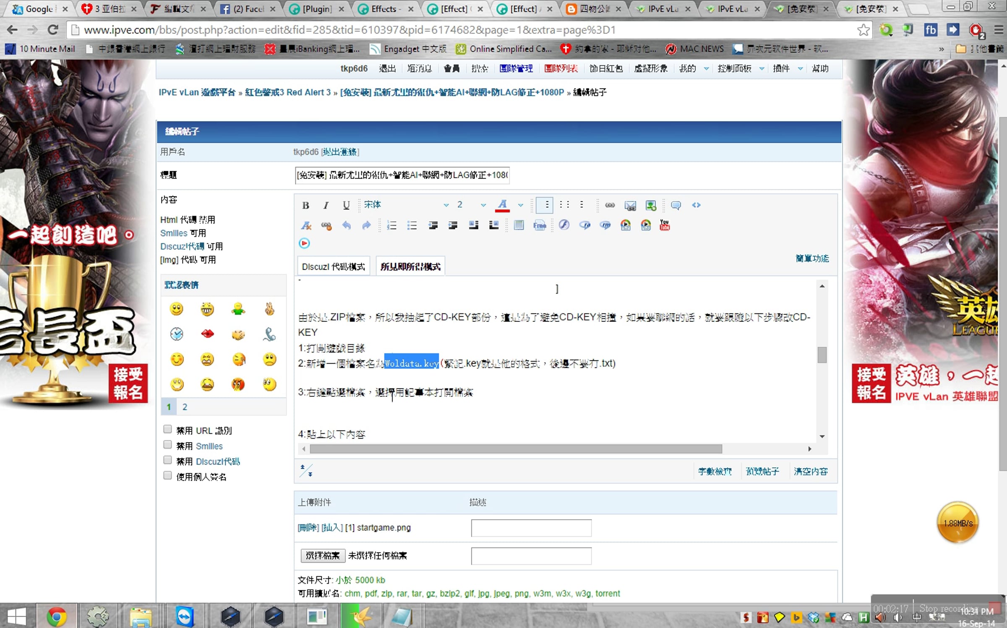Image resolution: width=1007 pixels, height=628 pixels.
Task: Open smilies page 2
Action: coord(185,407)
